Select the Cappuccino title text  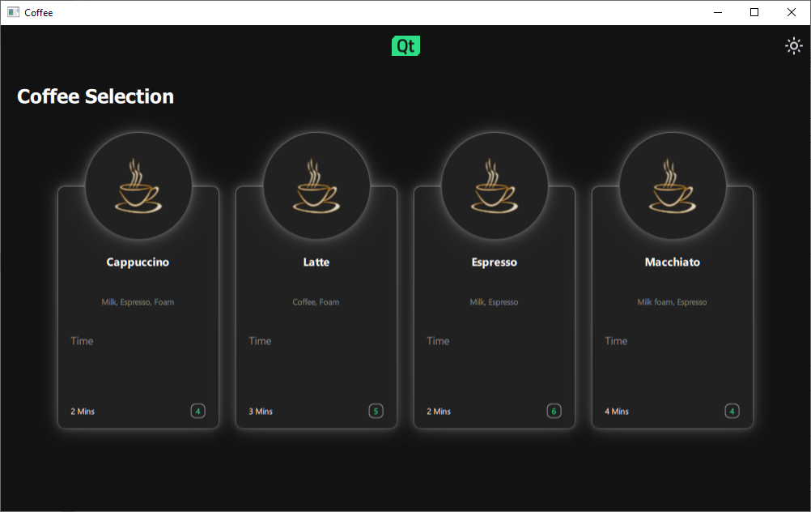138,262
